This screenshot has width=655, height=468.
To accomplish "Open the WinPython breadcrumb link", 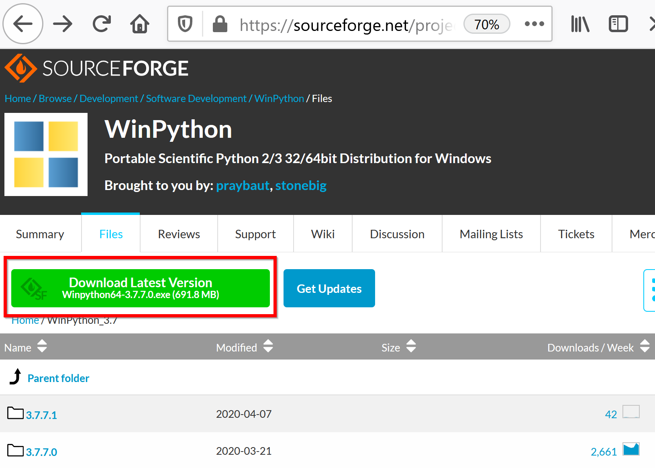I will point(279,98).
